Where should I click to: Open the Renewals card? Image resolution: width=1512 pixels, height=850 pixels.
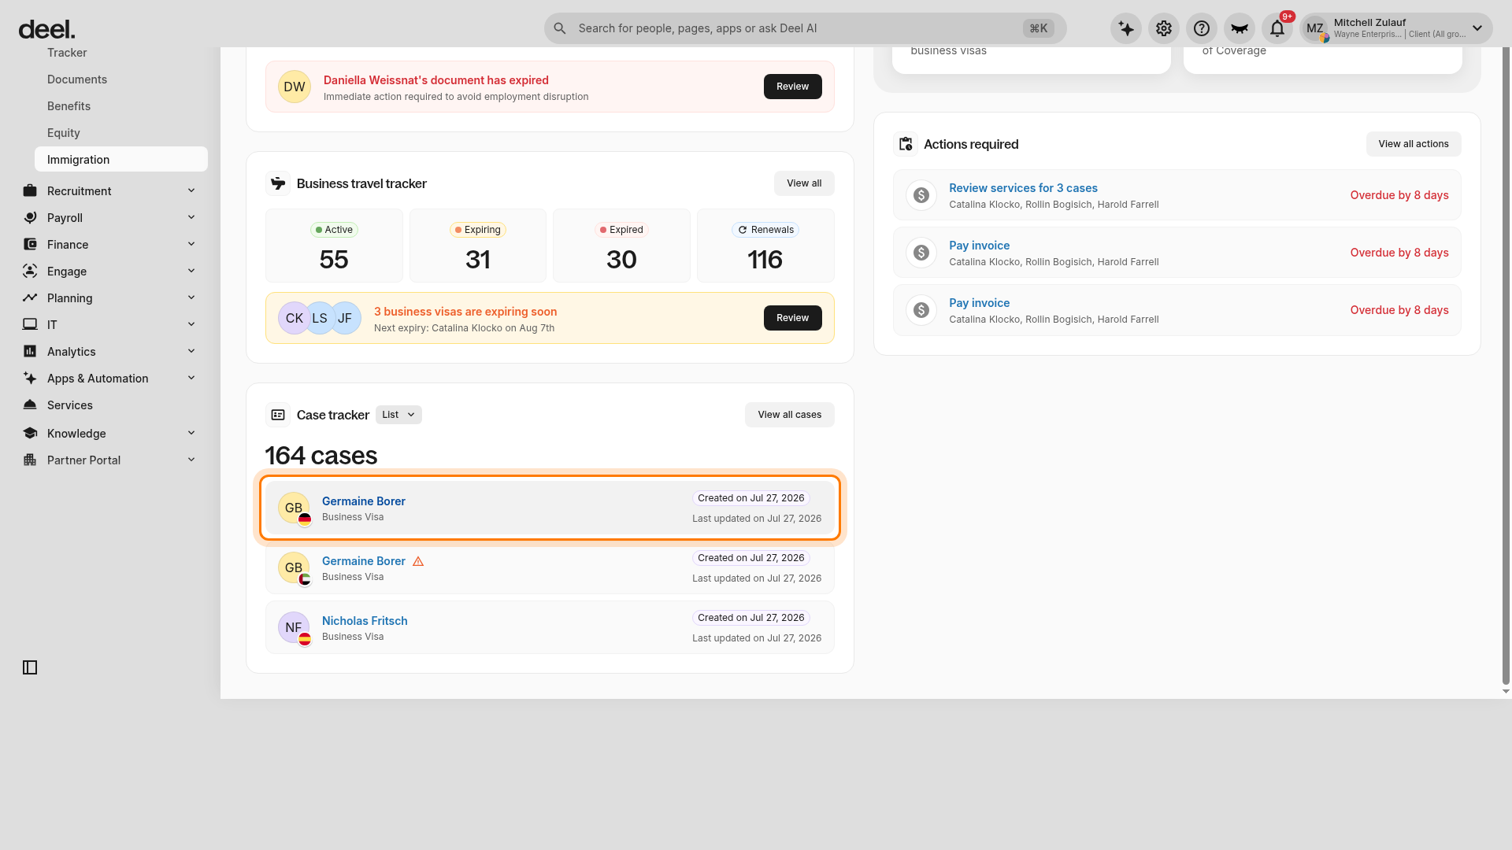[765, 246]
